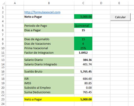Select row 23 header
Image resolution: width=134 pixels, height=106 pixels.
click(3, 99)
